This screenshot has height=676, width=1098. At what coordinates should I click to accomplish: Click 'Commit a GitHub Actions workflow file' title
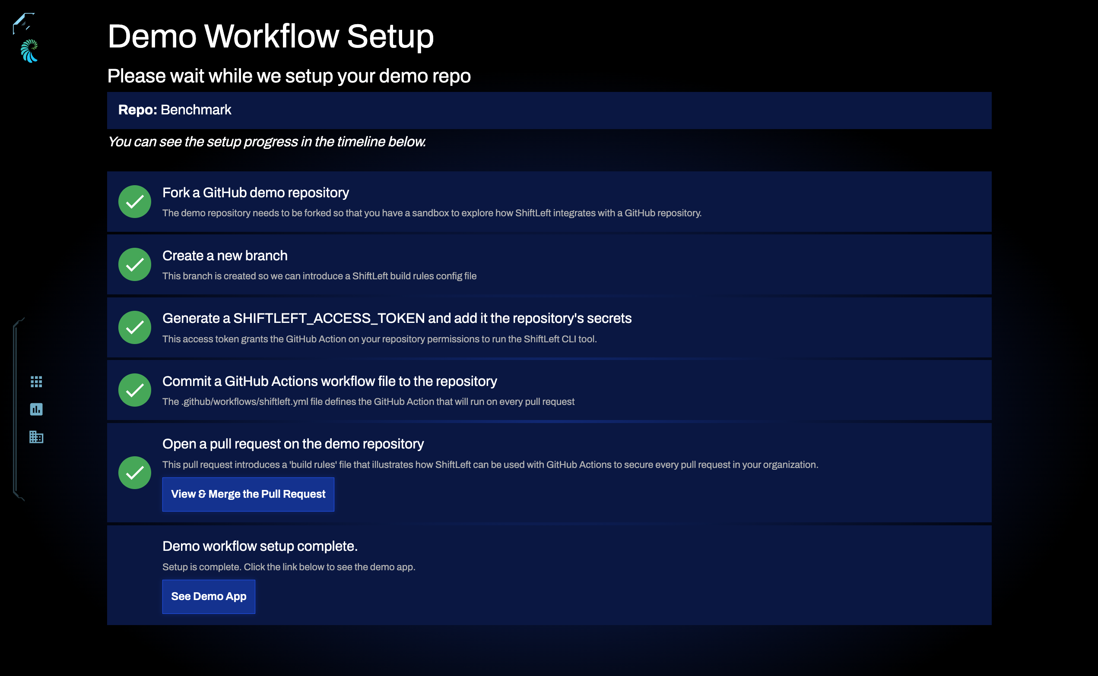coord(330,381)
